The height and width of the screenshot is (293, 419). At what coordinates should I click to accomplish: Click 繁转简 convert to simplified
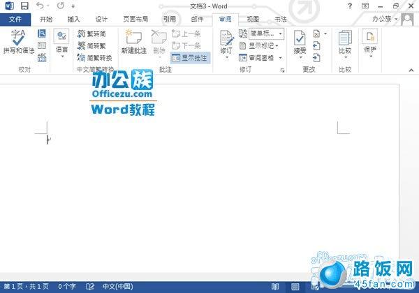[91, 34]
